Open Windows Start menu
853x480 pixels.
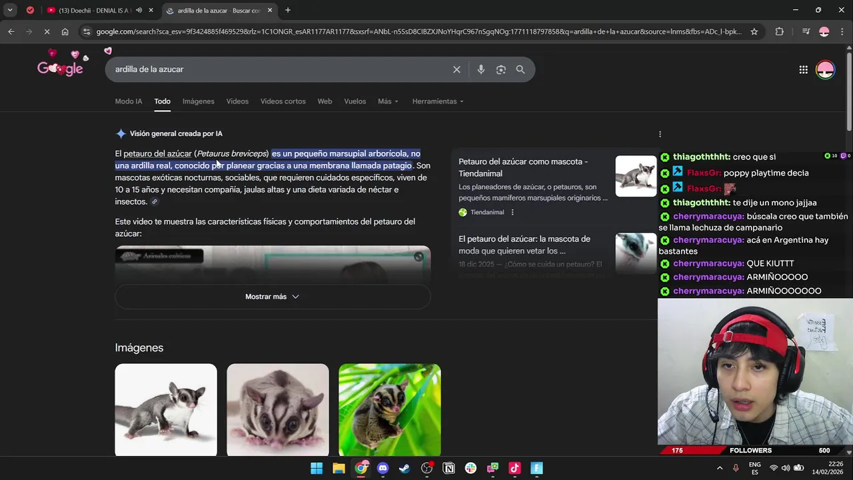point(317,468)
